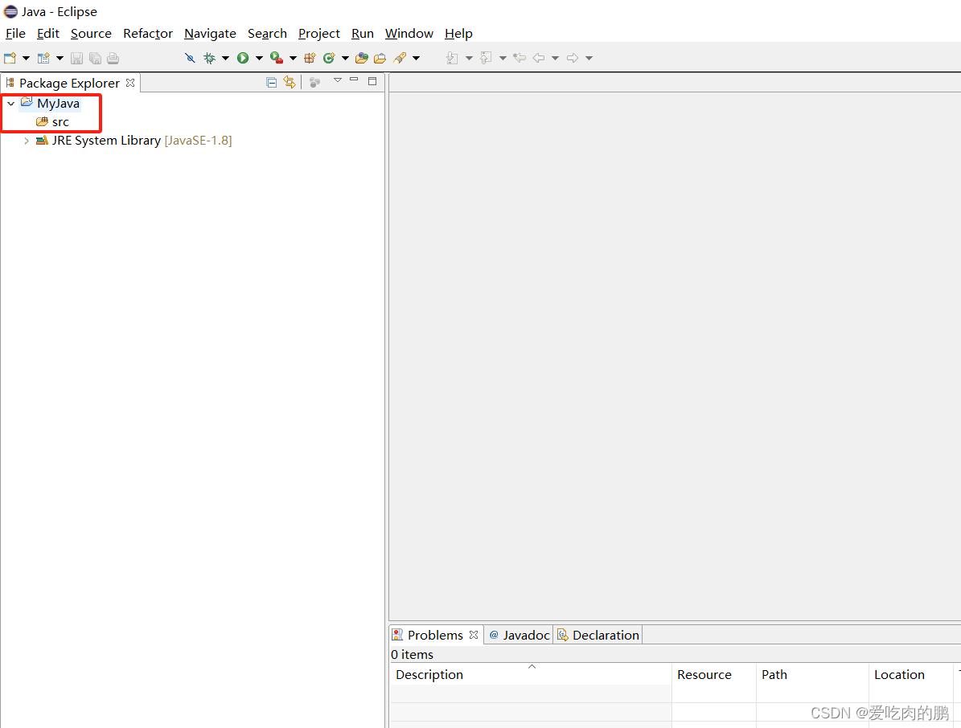Click the new Java project toolbar icon
961x728 pixels.
point(43,58)
